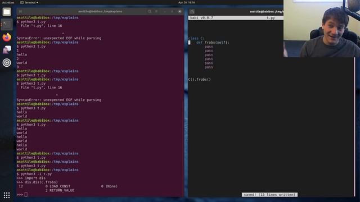Click new tab icon in right terminal header
Image resolution: width=360 pixels, height=202 pixels.
click(192, 11)
